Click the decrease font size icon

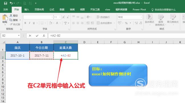click(x=68, y=17)
